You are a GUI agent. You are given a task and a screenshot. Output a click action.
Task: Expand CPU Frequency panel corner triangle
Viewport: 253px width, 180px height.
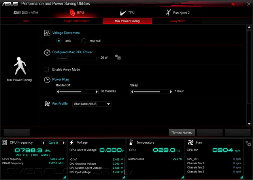[64, 177]
